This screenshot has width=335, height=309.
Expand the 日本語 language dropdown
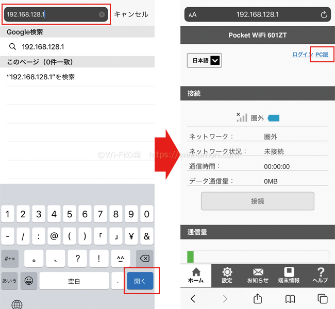coord(204,61)
